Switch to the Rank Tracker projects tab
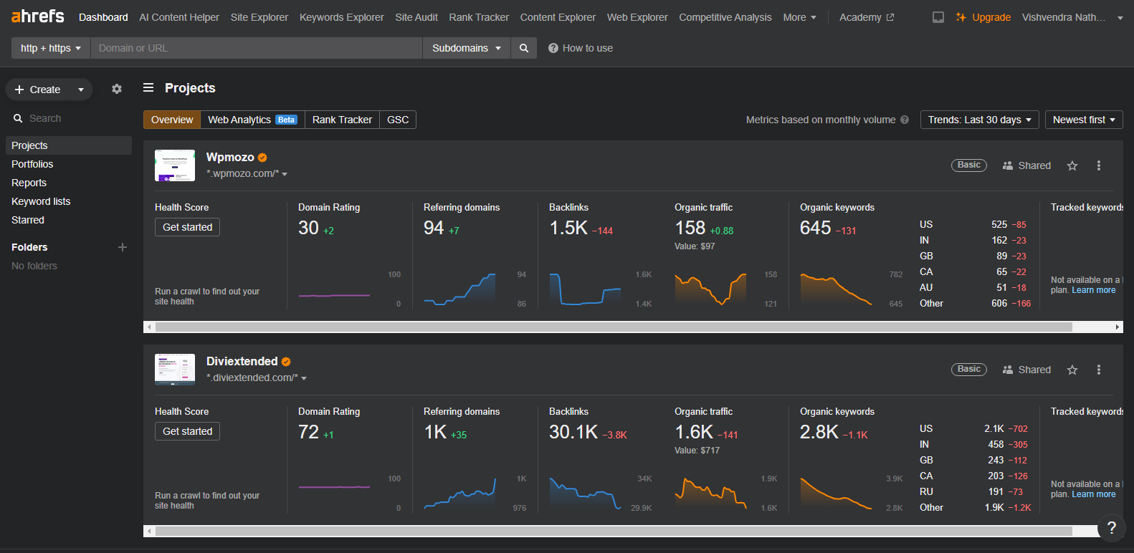The width and height of the screenshot is (1134, 553). point(342,120)
